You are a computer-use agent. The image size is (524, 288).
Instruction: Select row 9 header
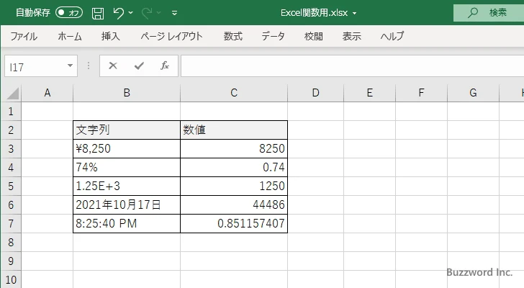(x=11, y=261)
